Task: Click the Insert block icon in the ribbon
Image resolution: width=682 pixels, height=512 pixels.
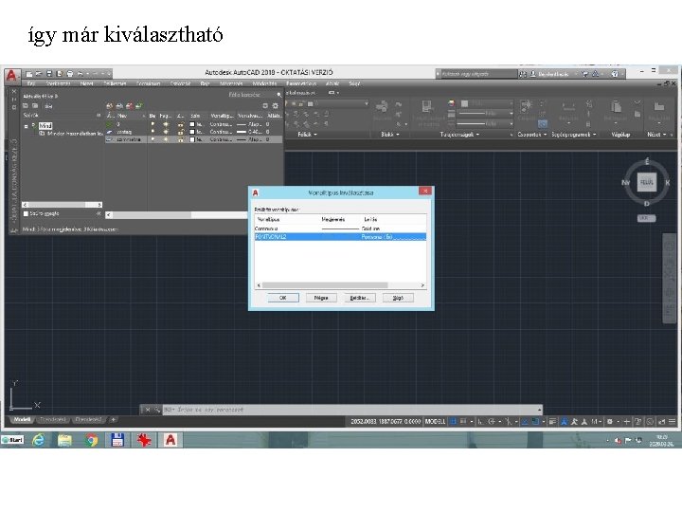Action: pos(383,106)
